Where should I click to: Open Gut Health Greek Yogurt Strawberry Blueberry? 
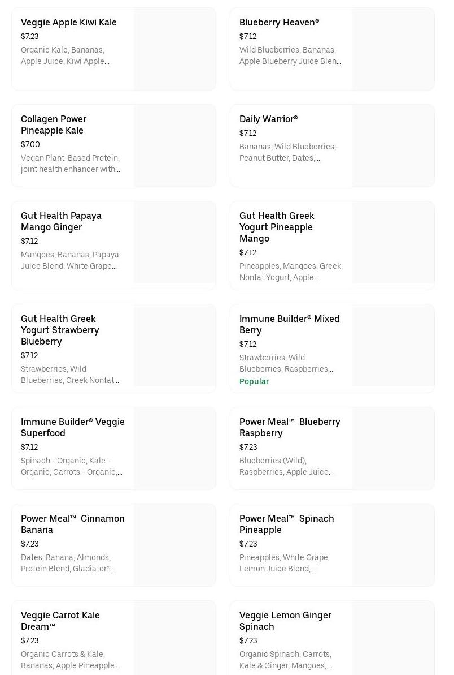coord(60,330)
